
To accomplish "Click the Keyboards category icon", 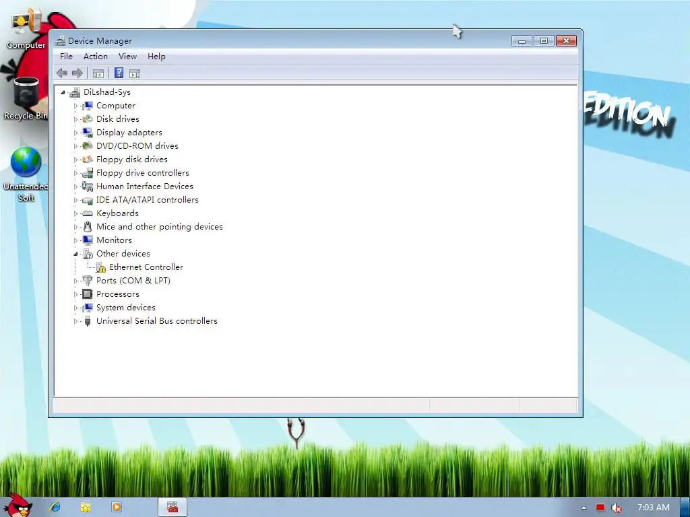I will coord(88,213).
